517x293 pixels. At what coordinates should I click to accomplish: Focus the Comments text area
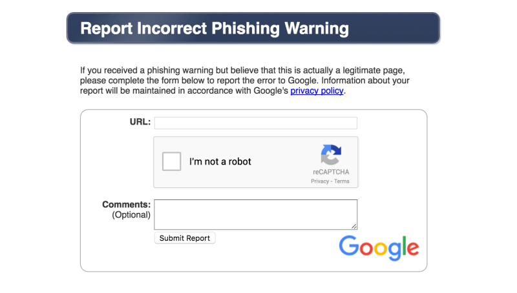click(x=255, y=214)
